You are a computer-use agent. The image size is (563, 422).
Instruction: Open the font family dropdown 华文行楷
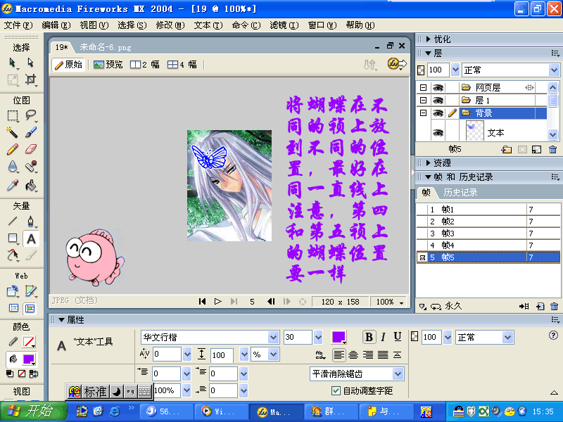[273, 338]
